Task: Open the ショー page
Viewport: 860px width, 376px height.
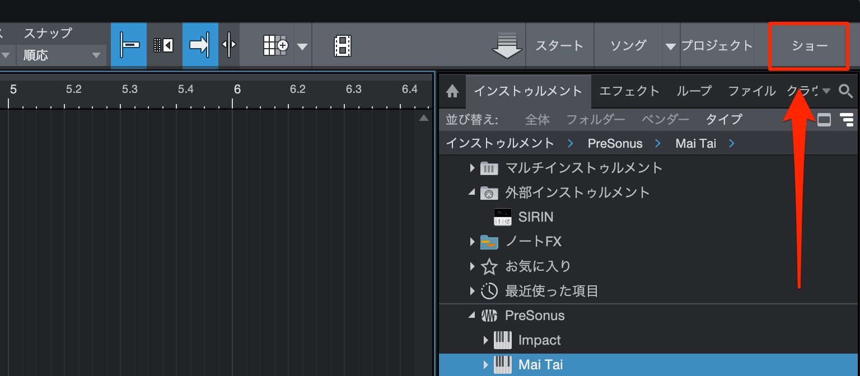Action: point(809,46)
